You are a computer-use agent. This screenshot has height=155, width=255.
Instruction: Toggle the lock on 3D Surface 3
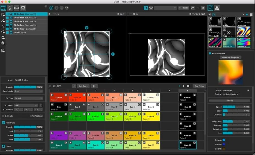(x=11, y=21)
